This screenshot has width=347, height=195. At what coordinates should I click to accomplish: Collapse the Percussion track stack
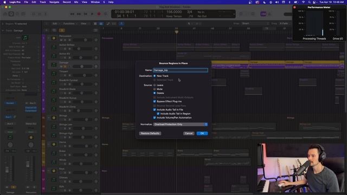48,38
